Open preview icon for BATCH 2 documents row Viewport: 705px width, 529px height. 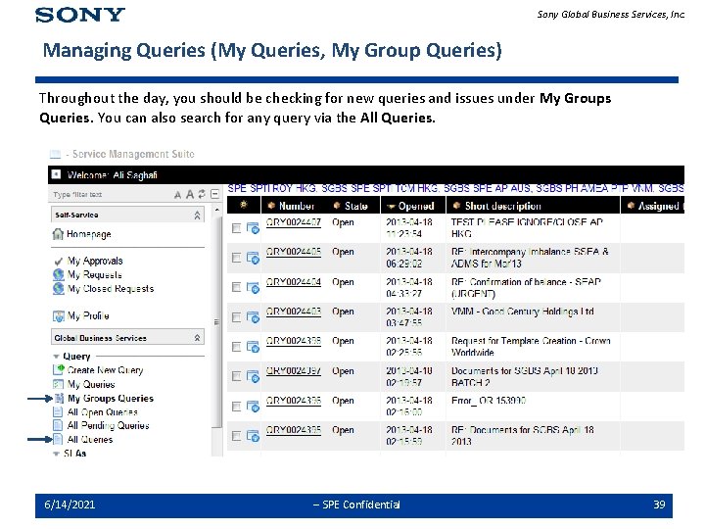point(253,376)
